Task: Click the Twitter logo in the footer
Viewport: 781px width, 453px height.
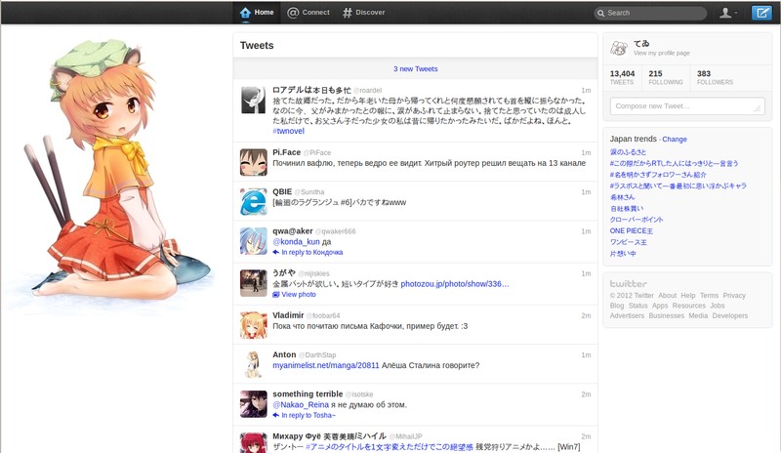Action: click(x=628, y=283)
